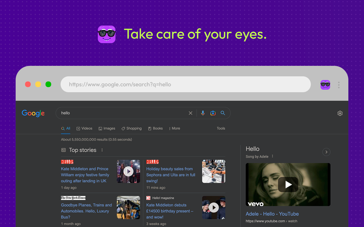Open the browser three-dot menu
This screenshot has width=364, height=227.
(x=339, y=85)
